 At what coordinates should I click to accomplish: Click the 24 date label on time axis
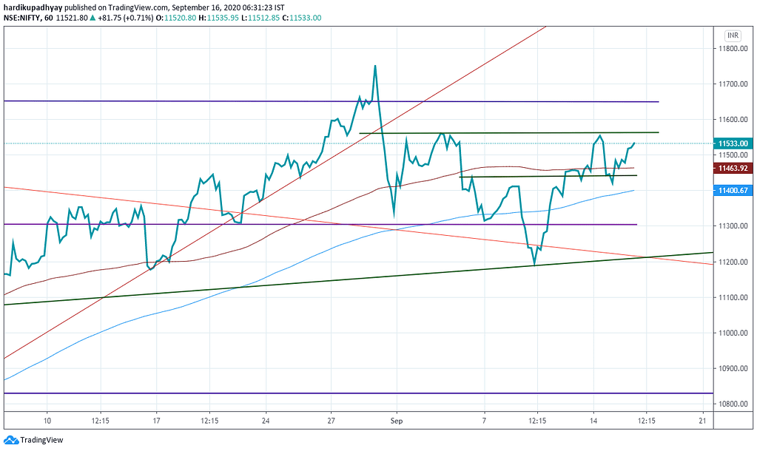coord(266,421)
